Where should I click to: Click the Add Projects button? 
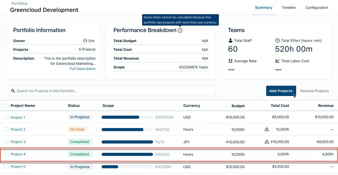(281, 91)
